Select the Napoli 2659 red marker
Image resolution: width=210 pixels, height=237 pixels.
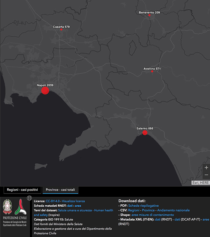(45, 90)
